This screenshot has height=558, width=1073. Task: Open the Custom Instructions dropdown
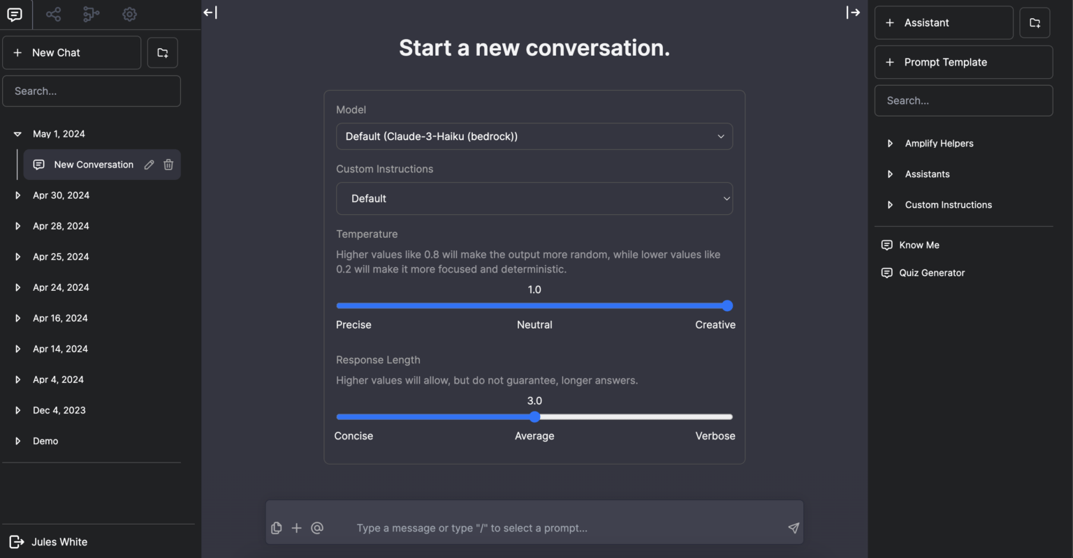point(534,199)
